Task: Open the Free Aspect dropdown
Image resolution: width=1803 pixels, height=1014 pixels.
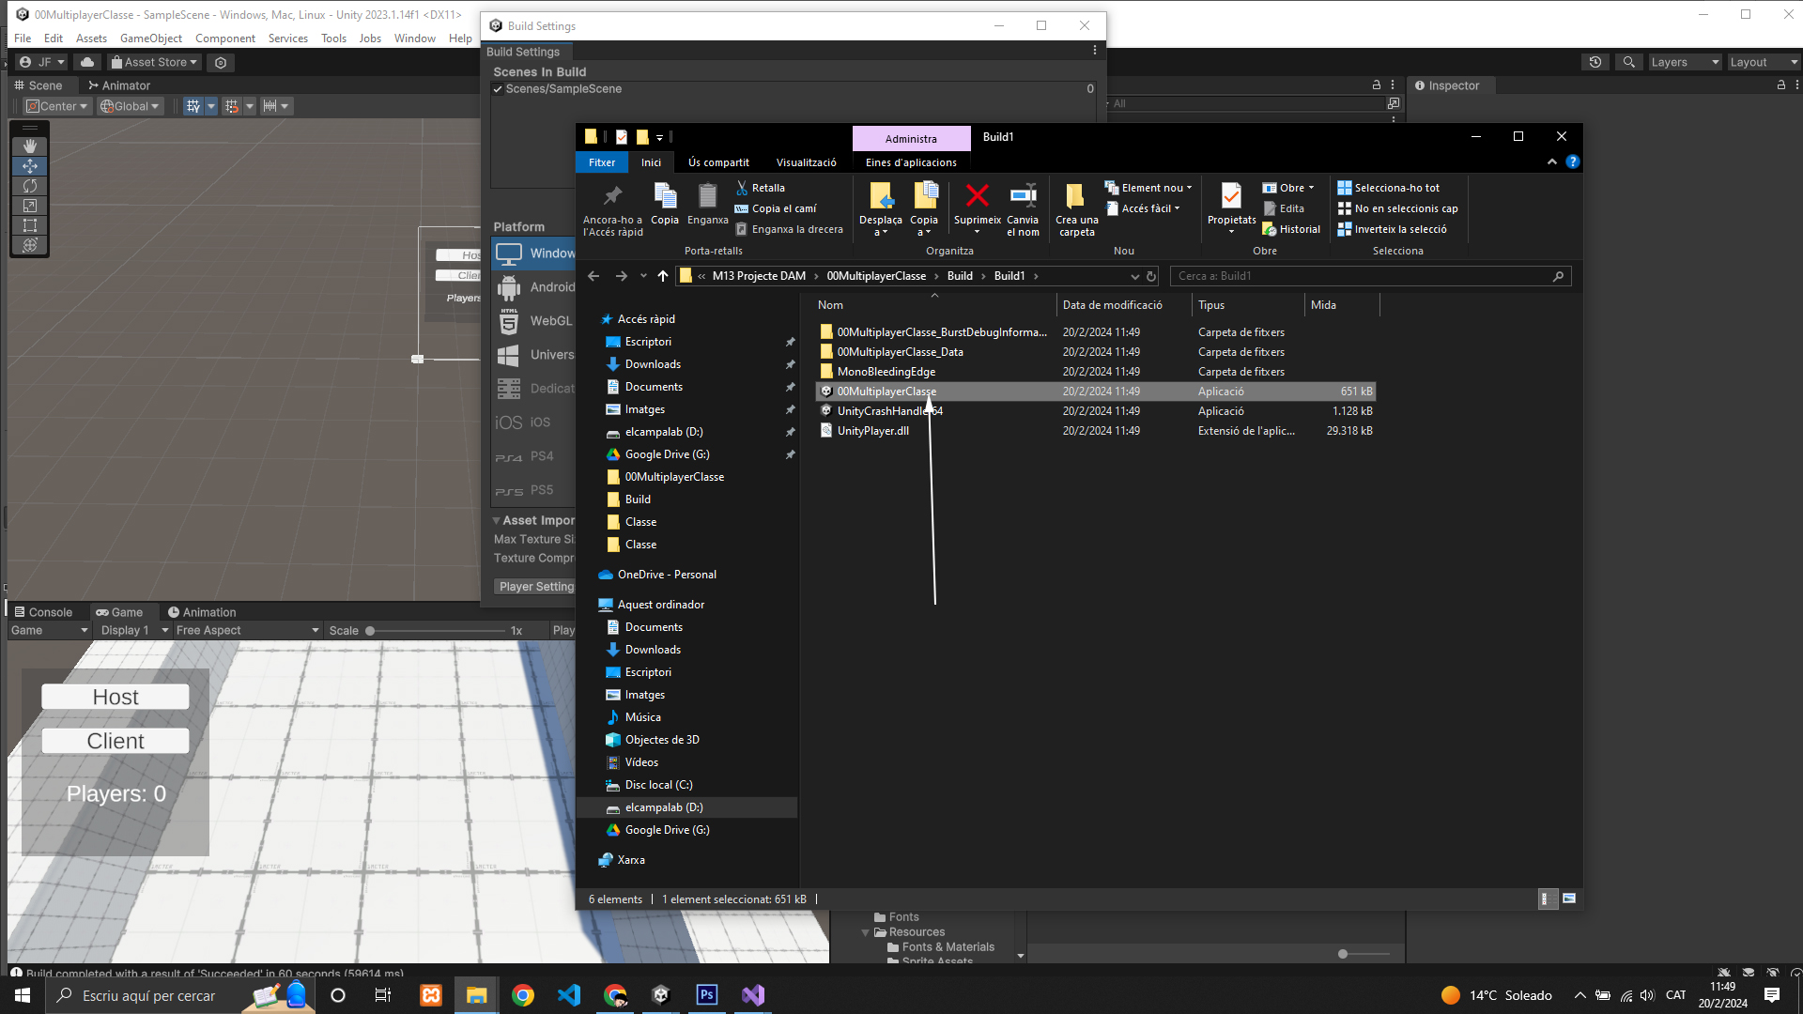Action: (247, 630)
